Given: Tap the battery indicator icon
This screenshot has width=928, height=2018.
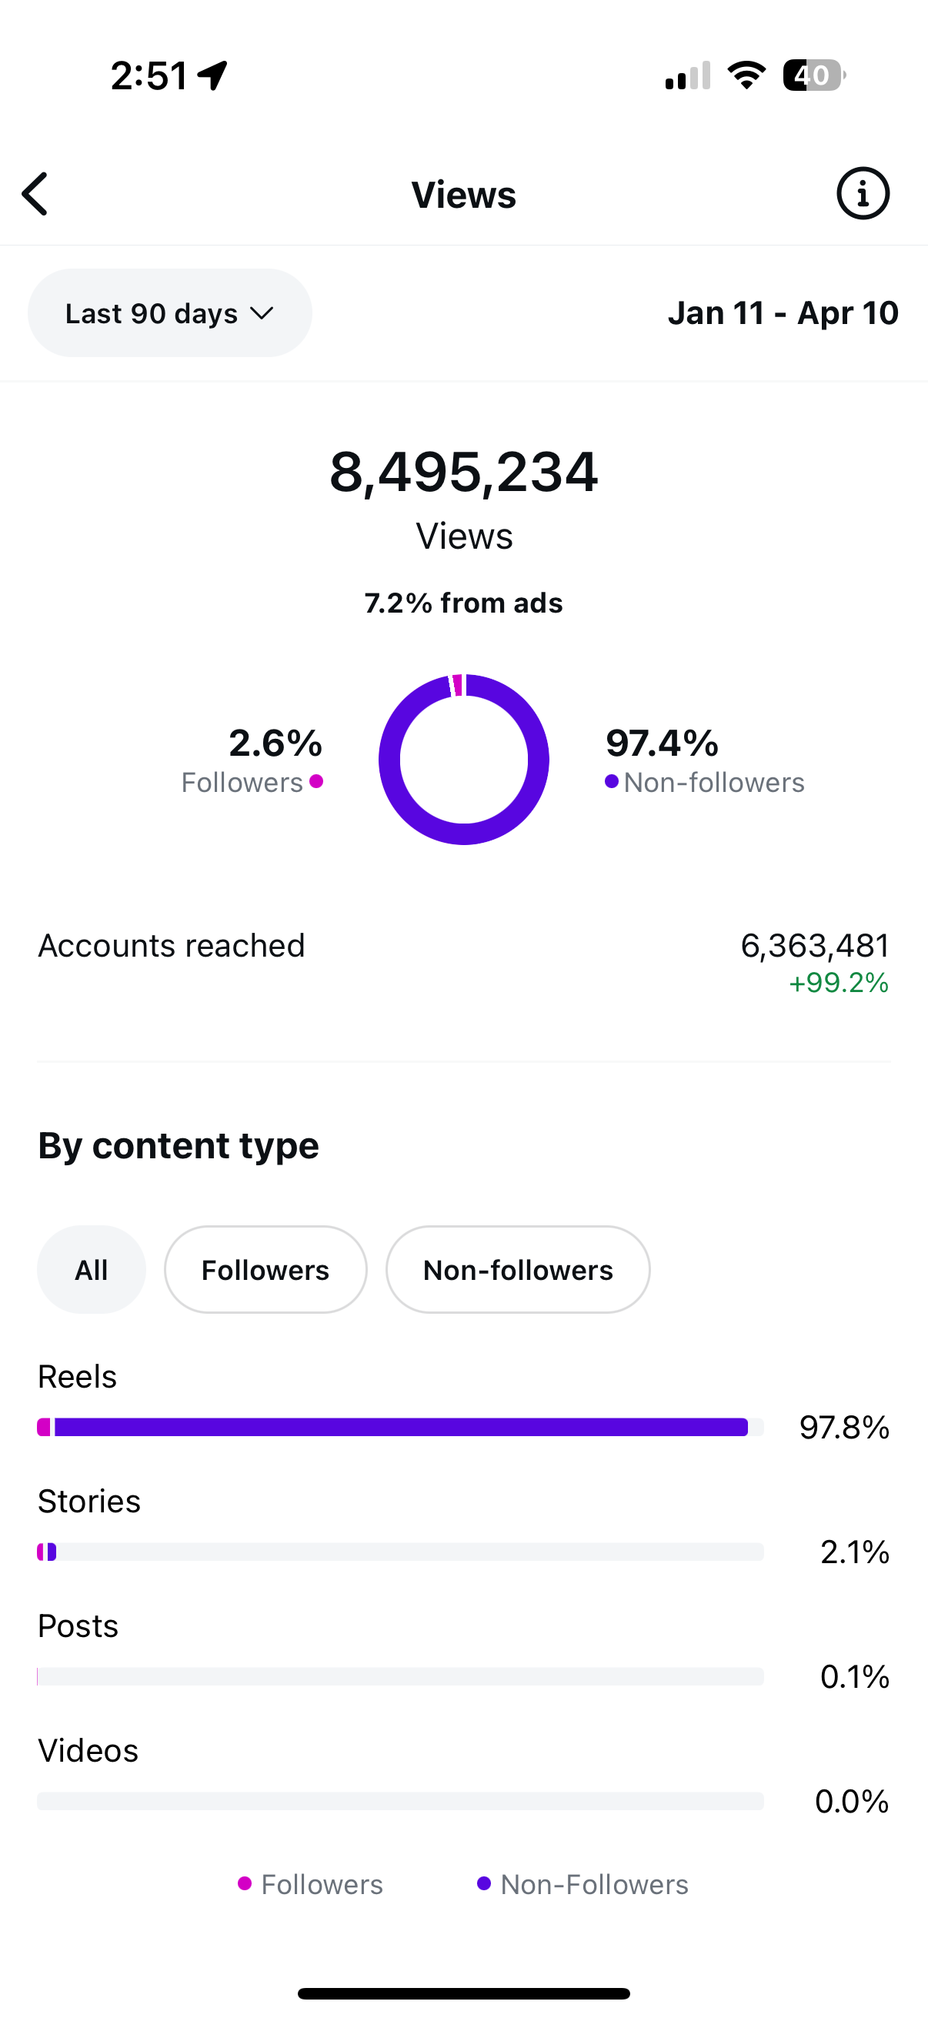Looking at the screenshot, I should click(814, 75).
